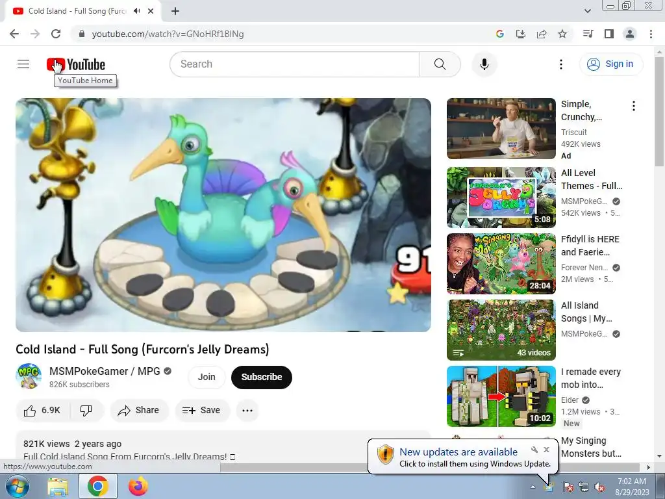Go back with browser back arrow
The width and height of the screenshot is (665, 499).
(14, 34)
